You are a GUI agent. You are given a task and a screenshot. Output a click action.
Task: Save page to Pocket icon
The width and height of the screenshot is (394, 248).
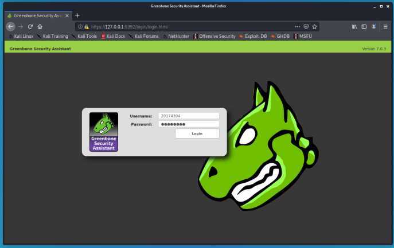306,26
